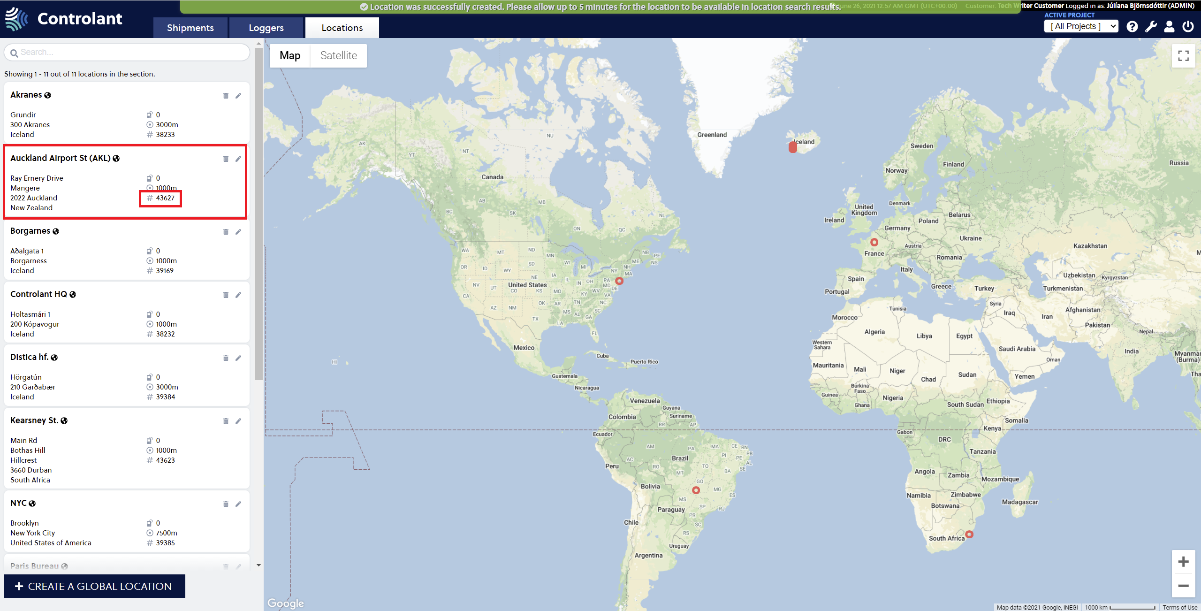Select the Distica hf. title

29,357
